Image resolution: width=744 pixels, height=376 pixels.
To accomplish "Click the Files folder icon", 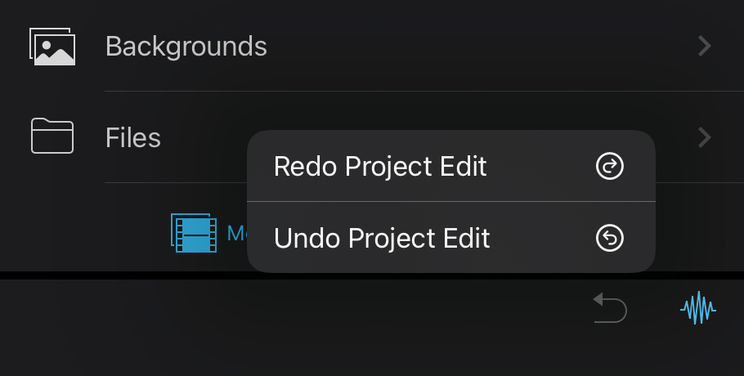I will click(52, 136).
